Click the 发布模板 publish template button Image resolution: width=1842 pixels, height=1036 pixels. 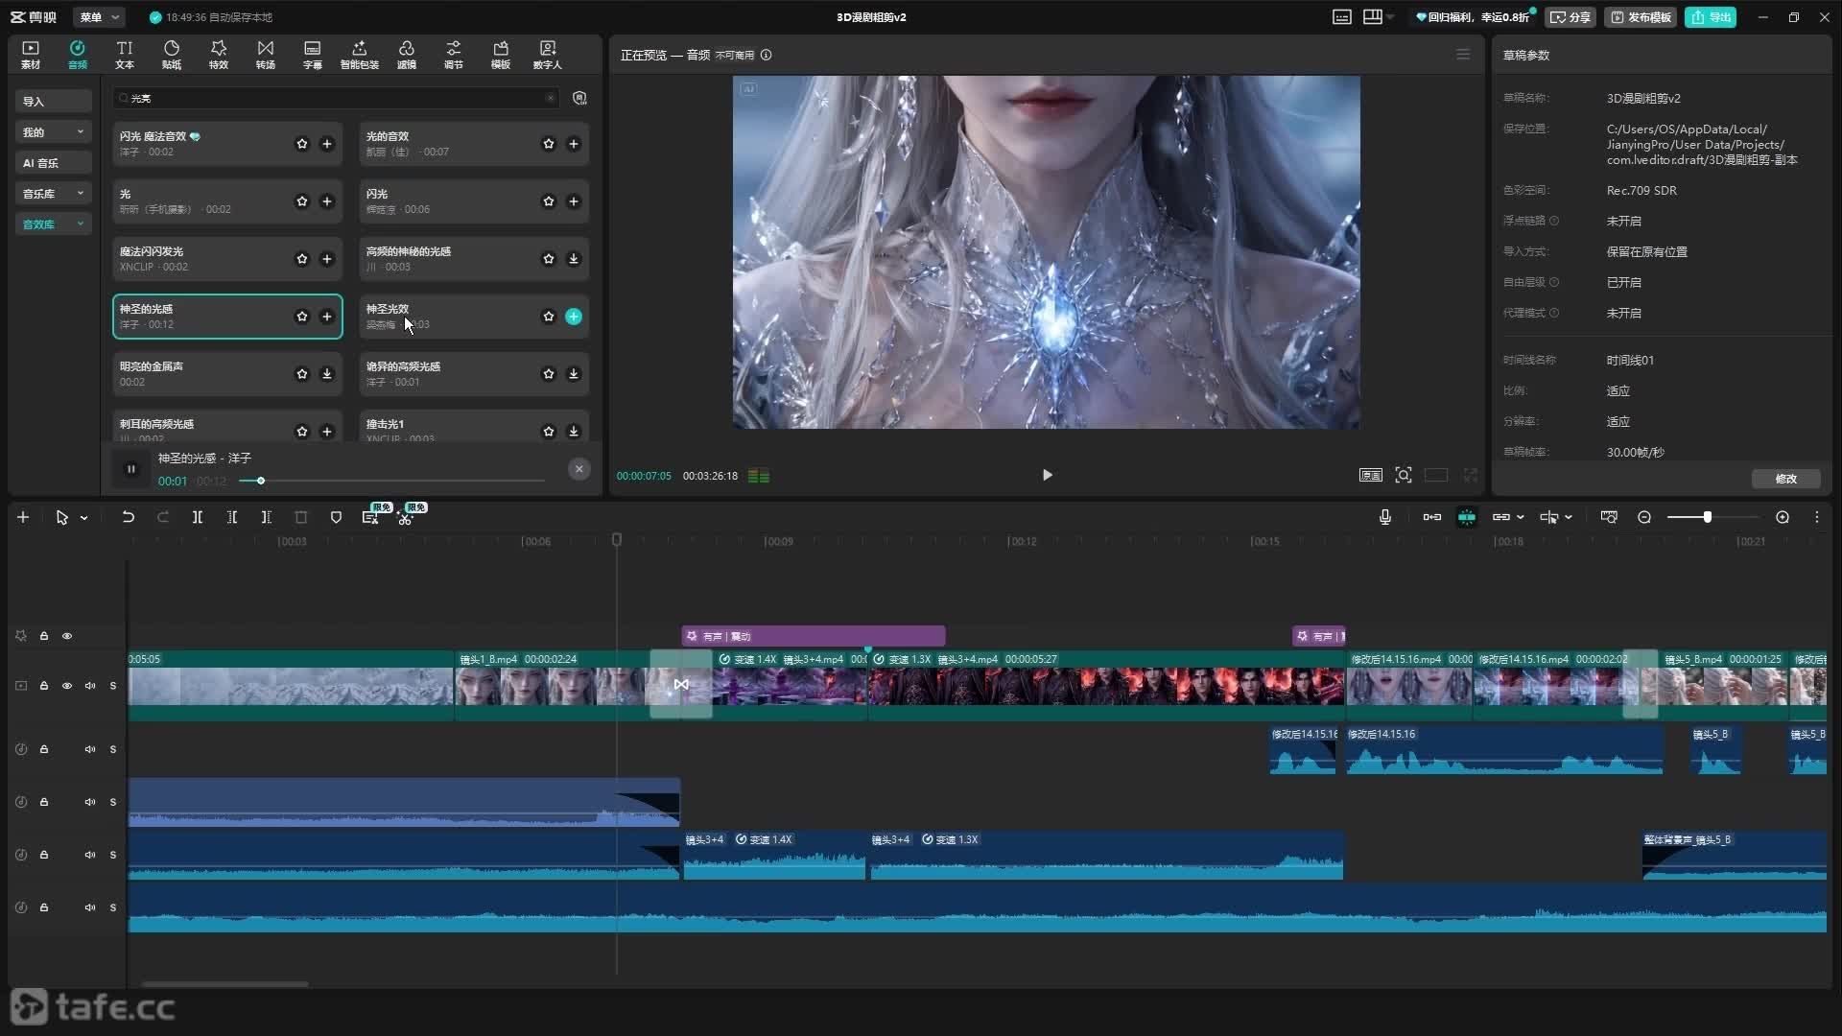click(x=1641, y=17)
